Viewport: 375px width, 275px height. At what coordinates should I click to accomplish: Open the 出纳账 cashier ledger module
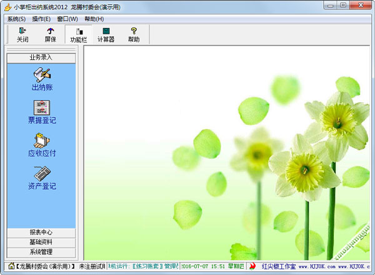(42, 79)
